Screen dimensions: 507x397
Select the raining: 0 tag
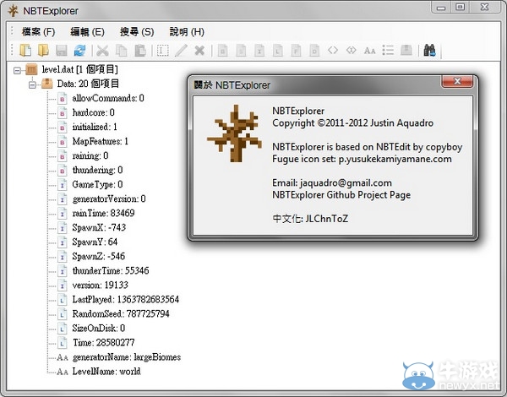pos(90,155)
